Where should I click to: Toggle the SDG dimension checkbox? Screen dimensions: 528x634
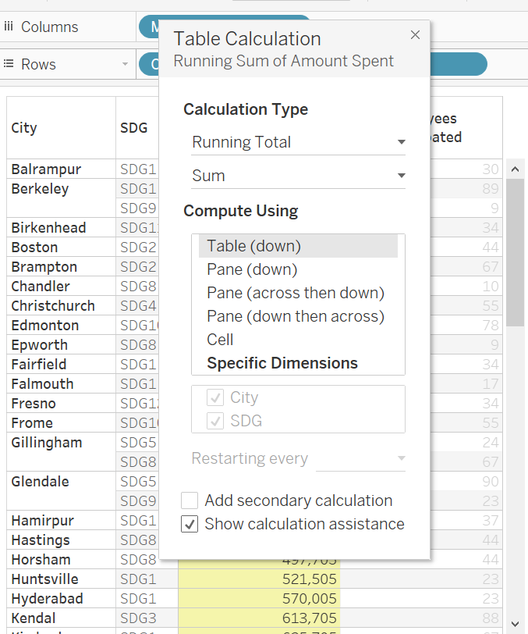[x=214, y=421]
